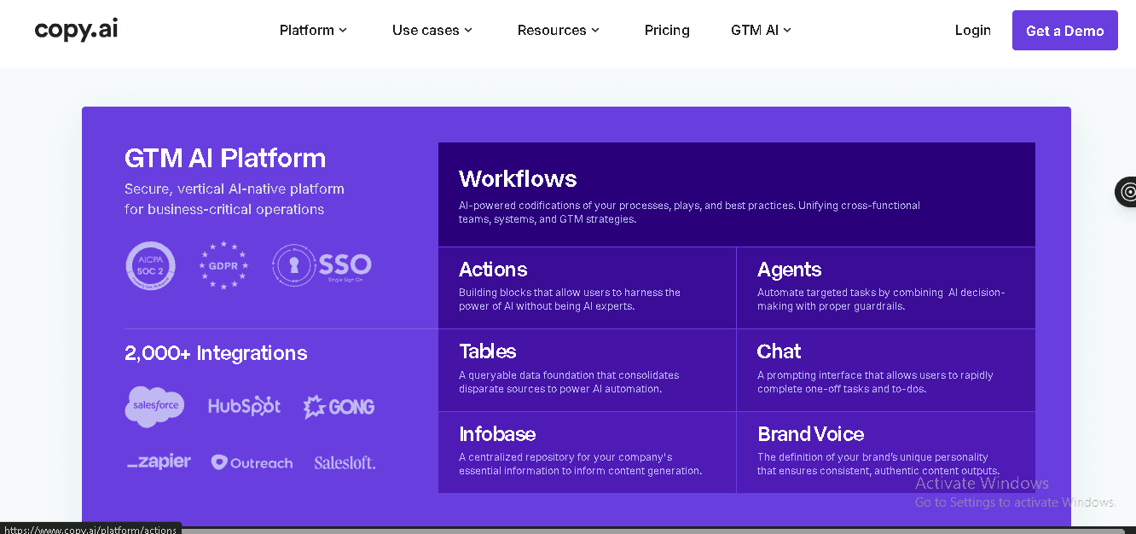Open the floating circular widget at right edge
The image size is (1136, 534).
(1127, 192)
